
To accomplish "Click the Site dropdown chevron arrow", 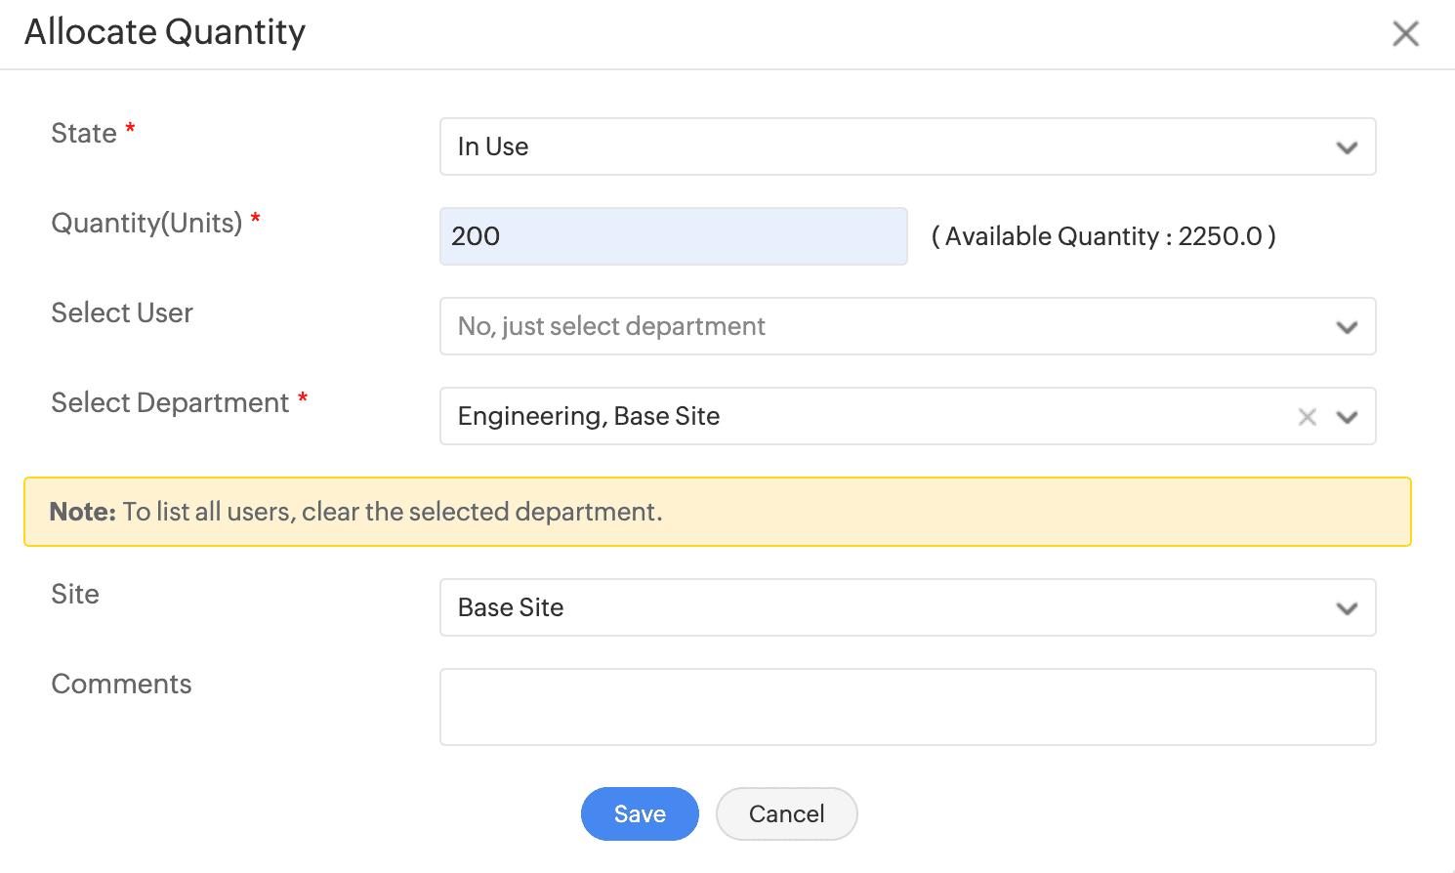I will (1347, 608).
